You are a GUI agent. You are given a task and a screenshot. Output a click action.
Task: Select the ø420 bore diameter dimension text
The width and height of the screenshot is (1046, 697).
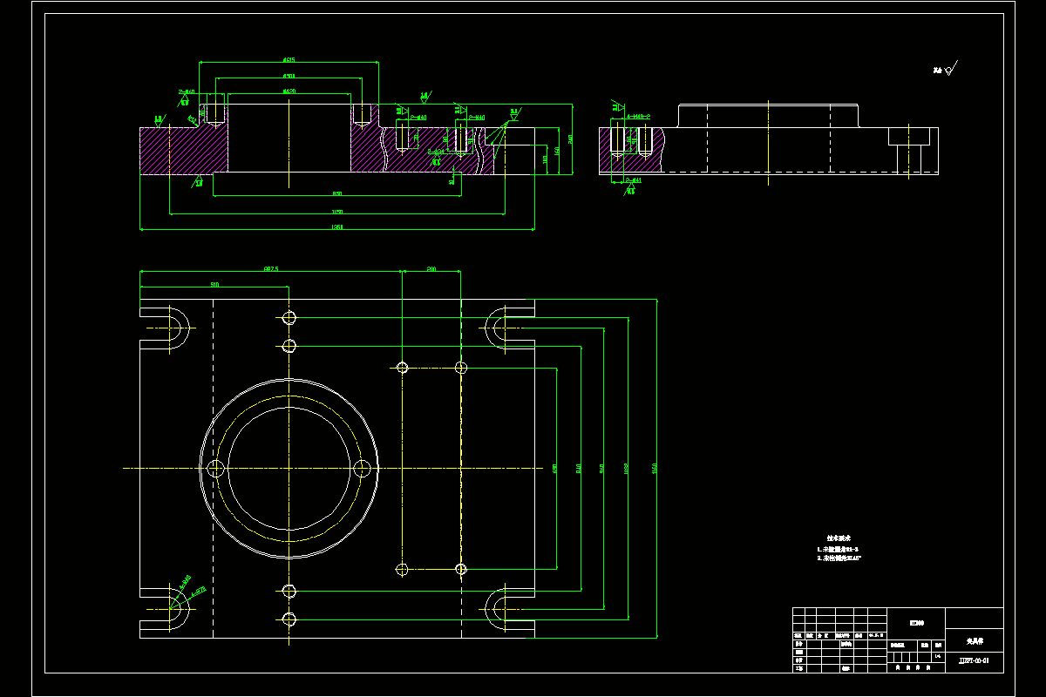(289, 91)
